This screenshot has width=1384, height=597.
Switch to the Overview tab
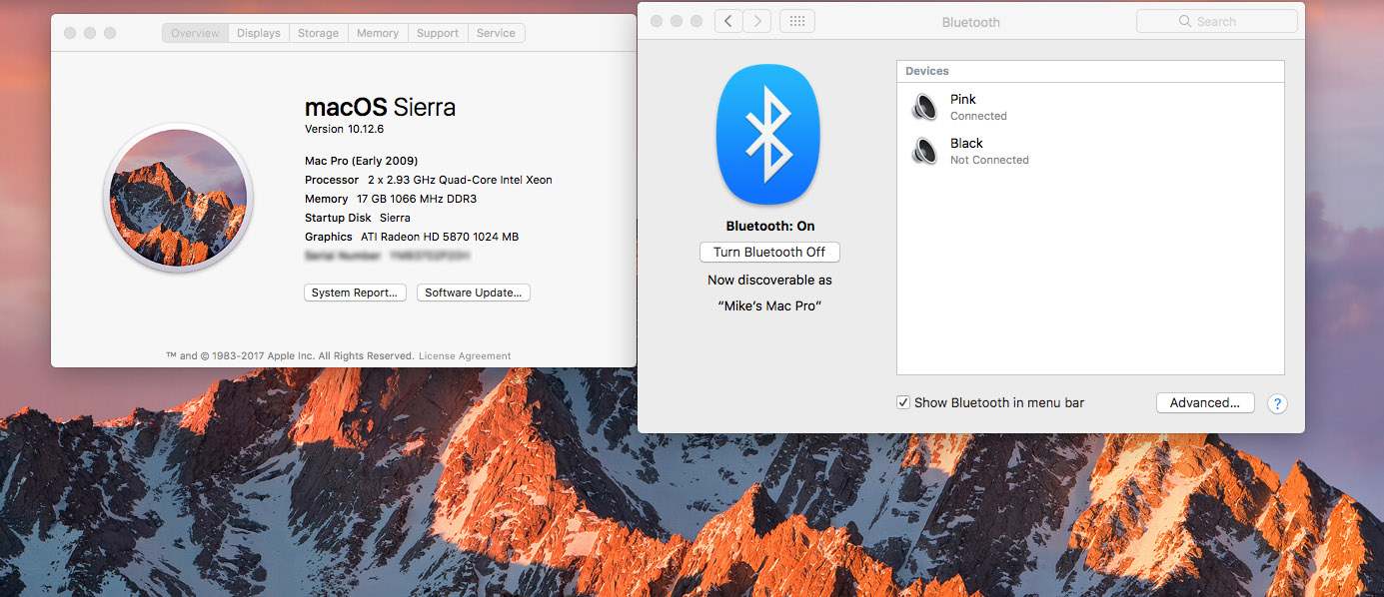pyautogui.click(x=195, y=33)
